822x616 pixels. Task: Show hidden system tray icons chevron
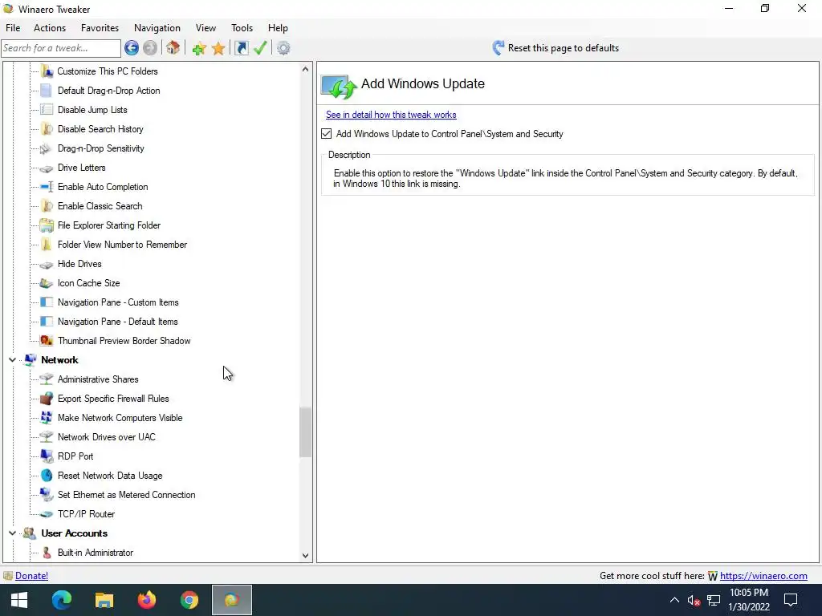(x=674, y=600)
